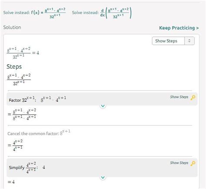
Task: Click the Solution heading
Action: (x=12, y=27)
